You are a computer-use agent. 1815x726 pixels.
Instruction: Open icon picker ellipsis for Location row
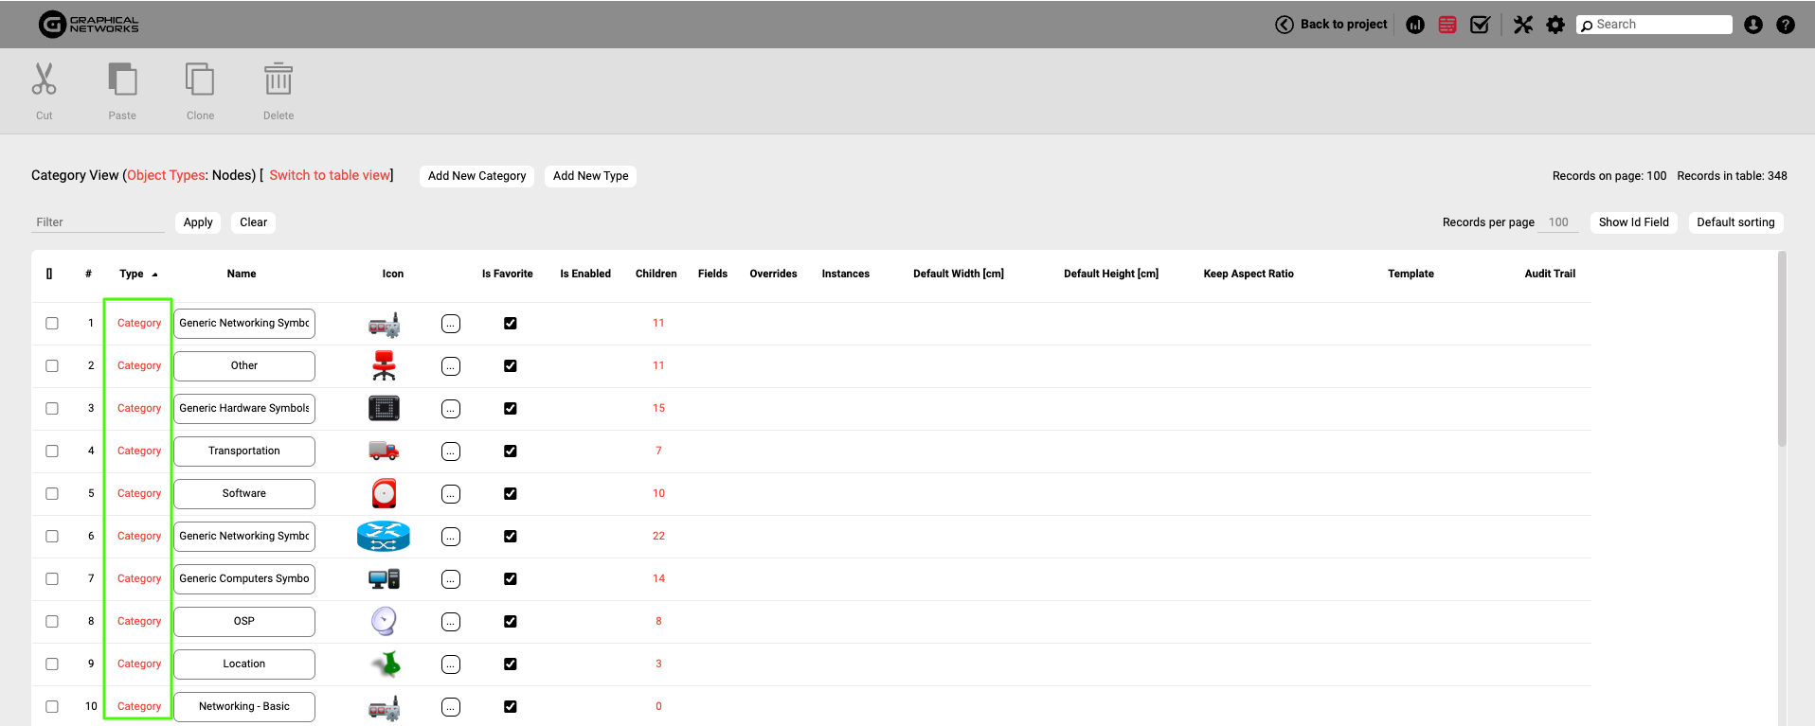click(451, 664)
